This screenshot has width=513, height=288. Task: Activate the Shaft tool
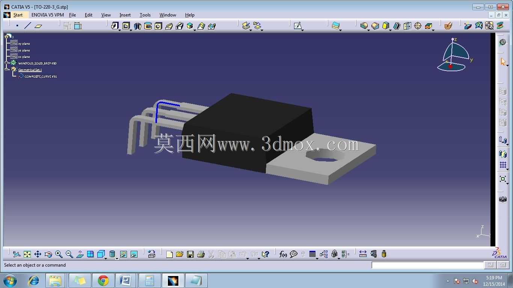click(137, 26)
